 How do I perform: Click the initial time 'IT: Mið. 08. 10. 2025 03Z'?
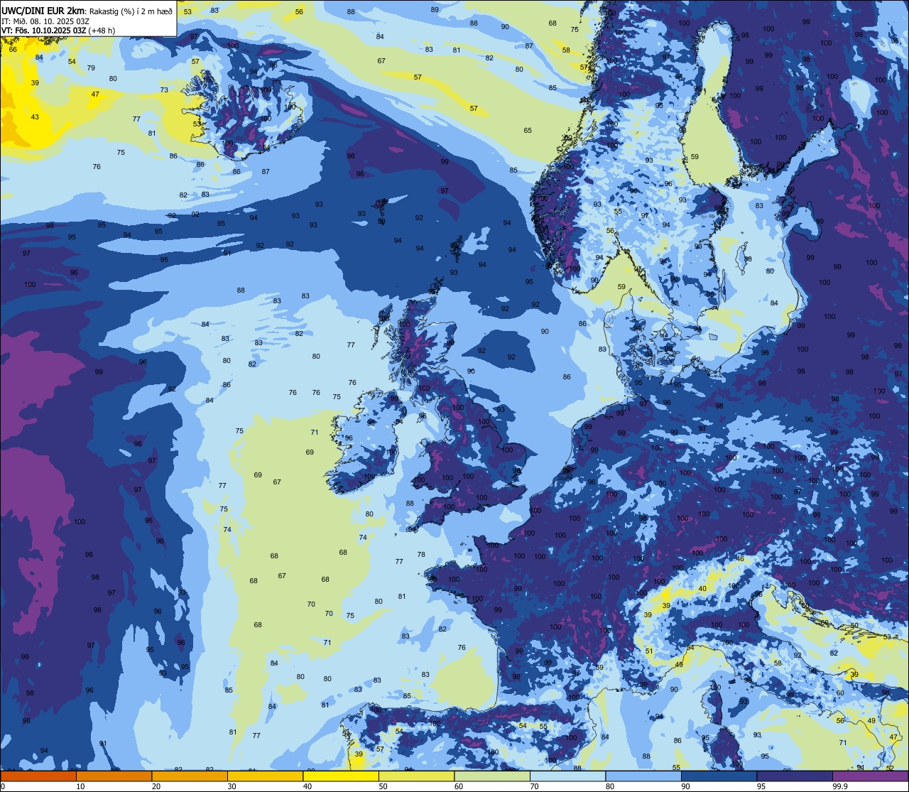click(45, 21)
